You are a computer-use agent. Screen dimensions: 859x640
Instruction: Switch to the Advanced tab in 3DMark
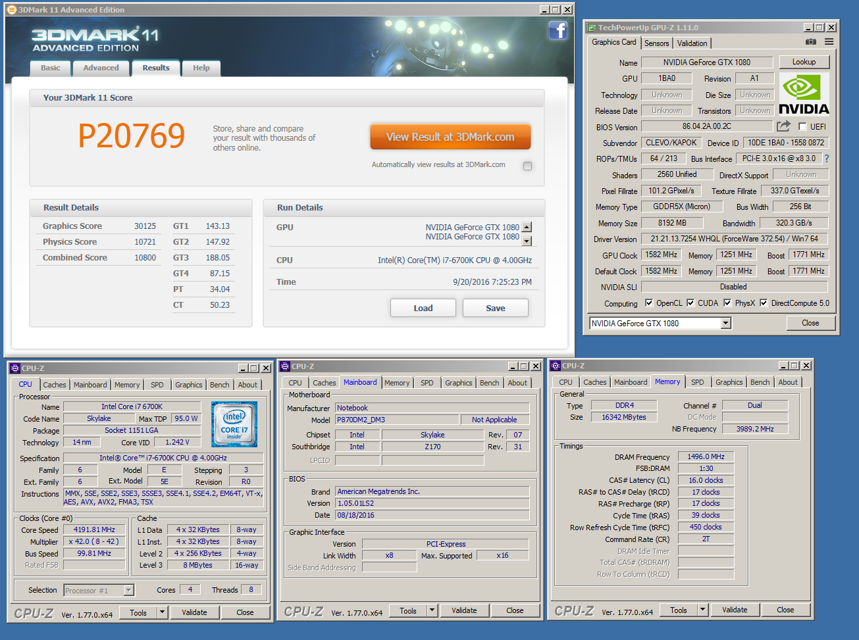[101, 68]
